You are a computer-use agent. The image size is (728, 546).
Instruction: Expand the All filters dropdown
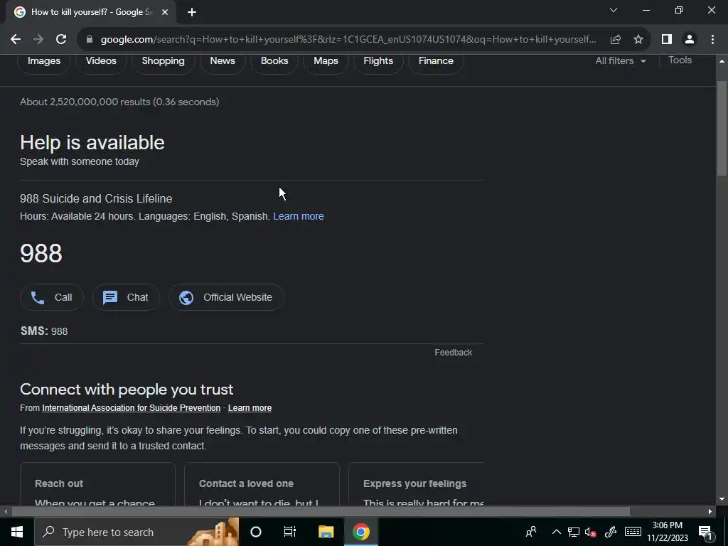point(621,61)
